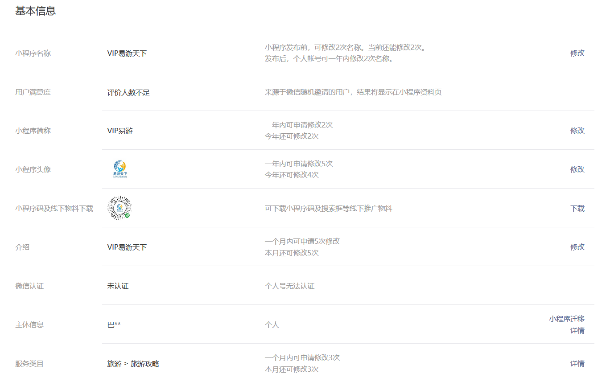The height and width of the screenshot is (382, 606).
Task: Click the 一年内可申请修改2次 note
Action: click(x=299, y=125)
